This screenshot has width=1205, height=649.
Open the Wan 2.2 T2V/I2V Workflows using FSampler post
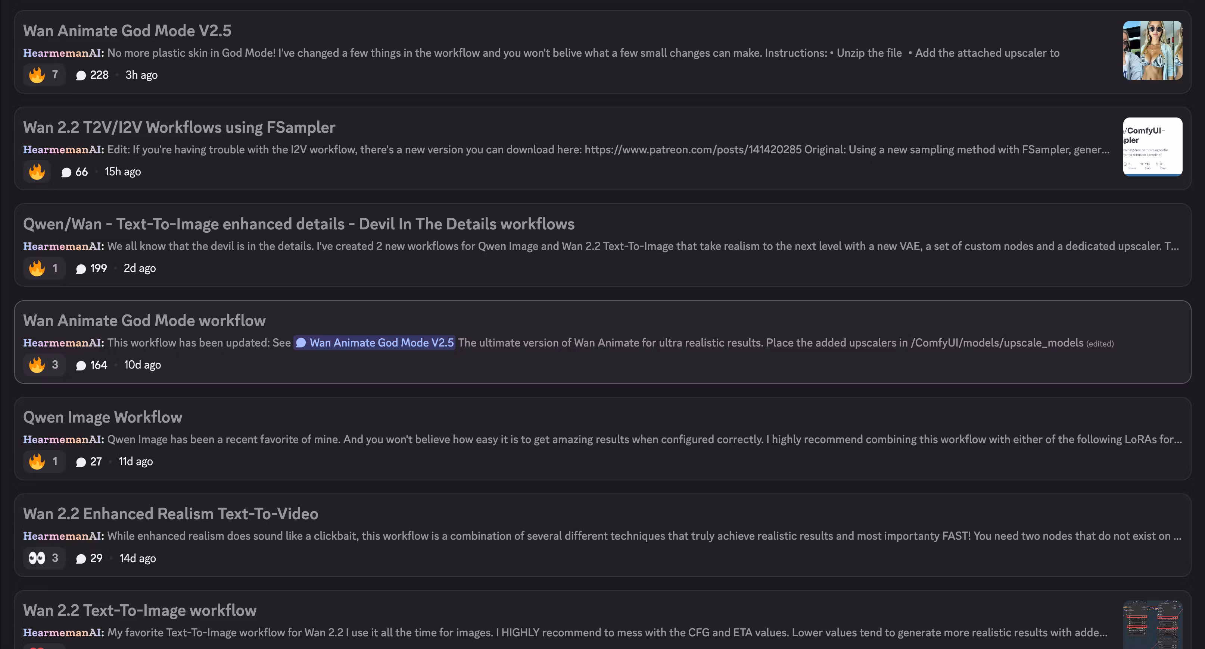179,127
